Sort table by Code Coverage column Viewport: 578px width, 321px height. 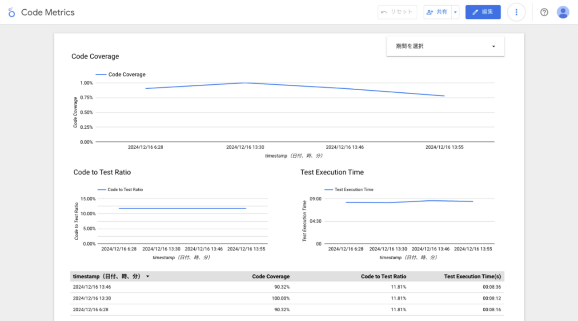coord(270,277)
